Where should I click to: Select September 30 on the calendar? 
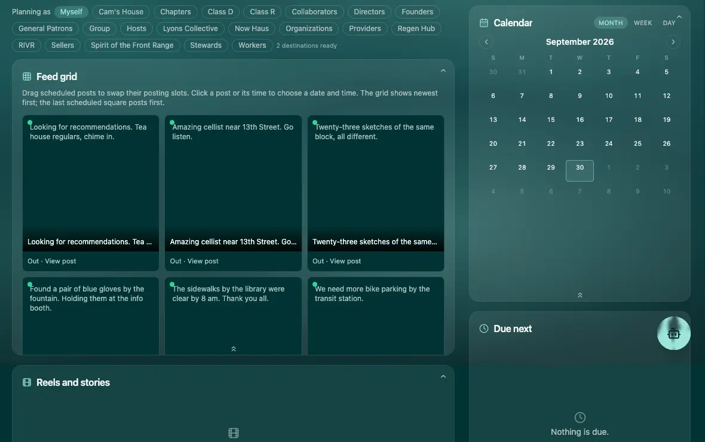580,170
